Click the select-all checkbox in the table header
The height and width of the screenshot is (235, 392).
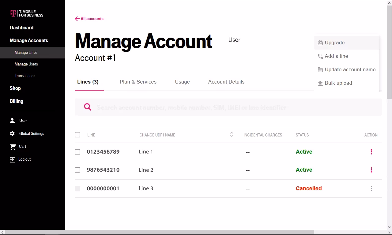77,135
